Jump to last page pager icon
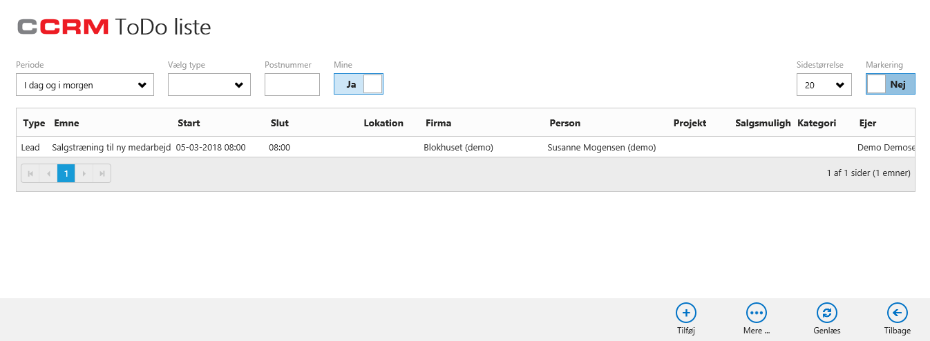Image resolution: width=930 pixels, height=341 pixels. (x=102, y=173)
